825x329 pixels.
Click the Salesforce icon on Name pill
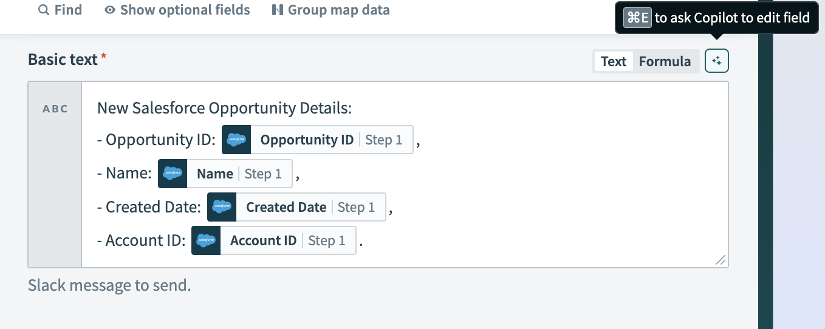tap(173, 174)
